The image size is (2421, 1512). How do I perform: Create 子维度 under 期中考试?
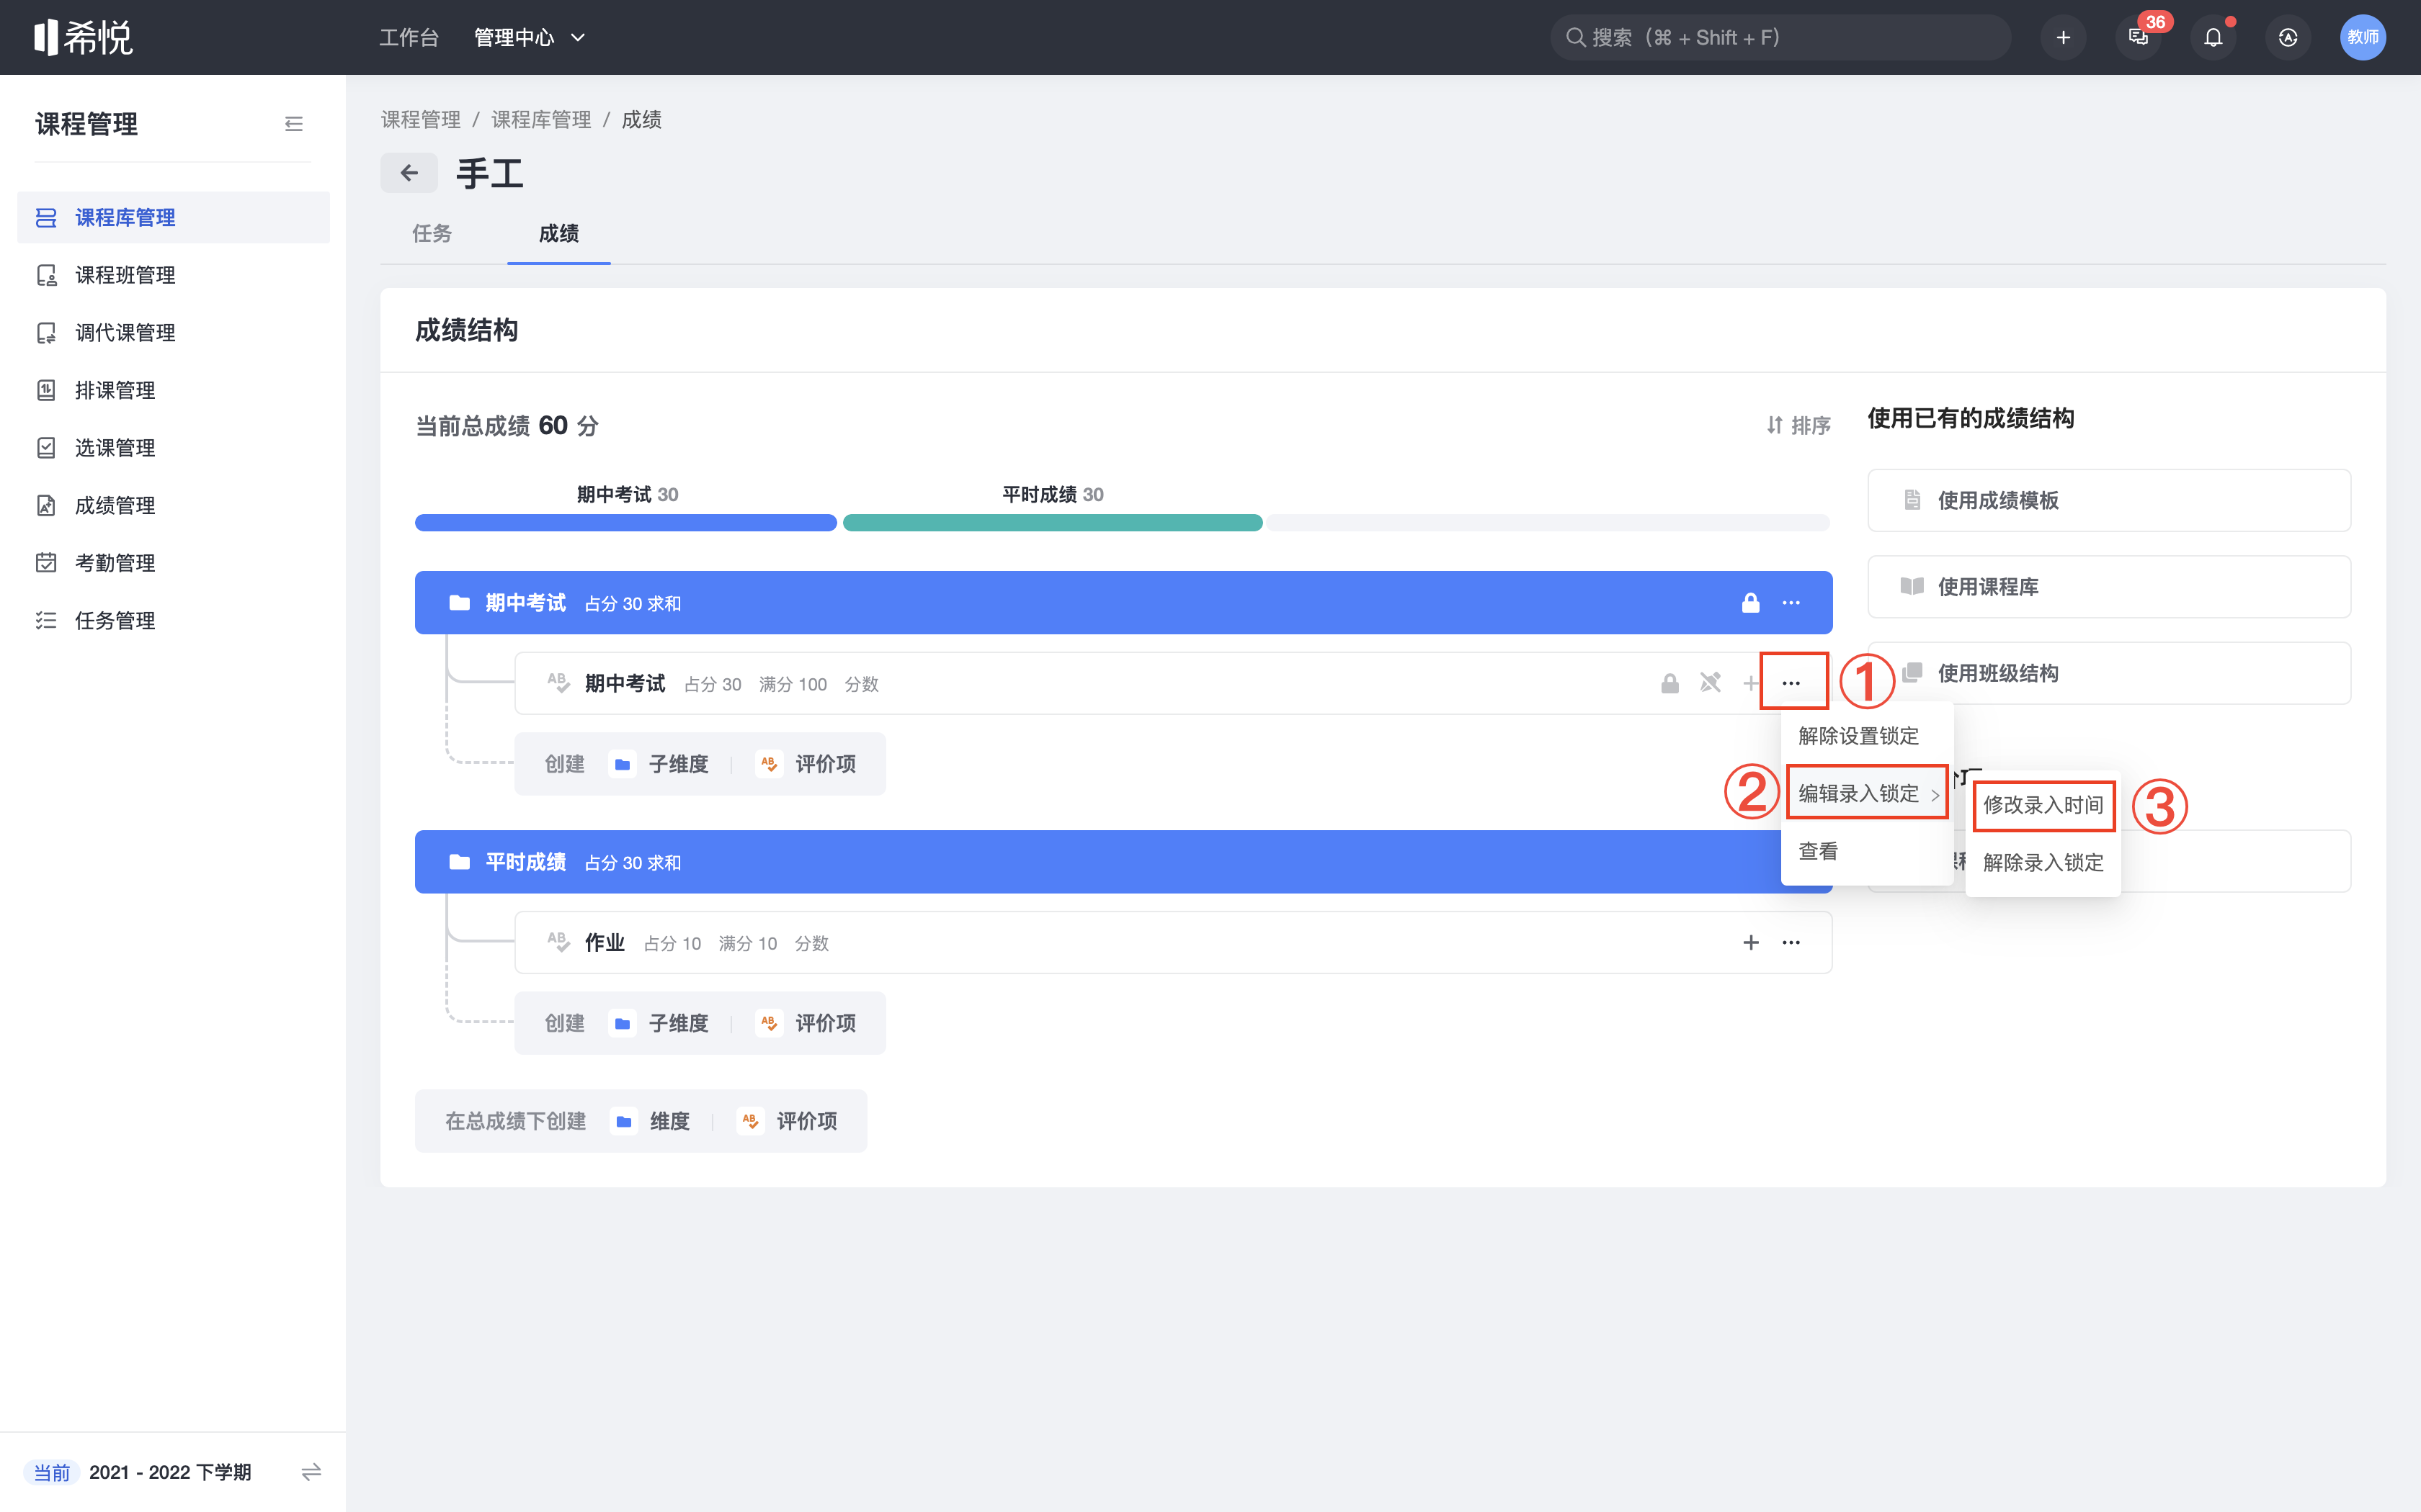[x=659, y=764]
